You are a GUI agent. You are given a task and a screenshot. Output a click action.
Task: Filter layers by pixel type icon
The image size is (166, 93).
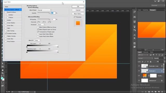coord(150,55)
